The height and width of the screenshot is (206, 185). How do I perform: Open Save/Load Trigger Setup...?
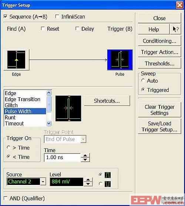pyautogui.click(x=159, y=126)
